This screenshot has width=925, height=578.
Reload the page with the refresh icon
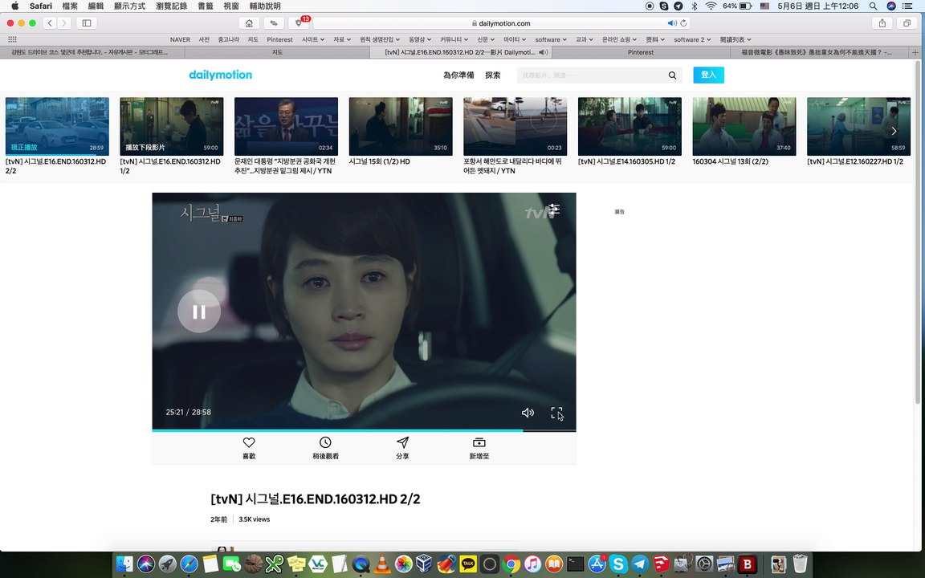coord(684,23)
